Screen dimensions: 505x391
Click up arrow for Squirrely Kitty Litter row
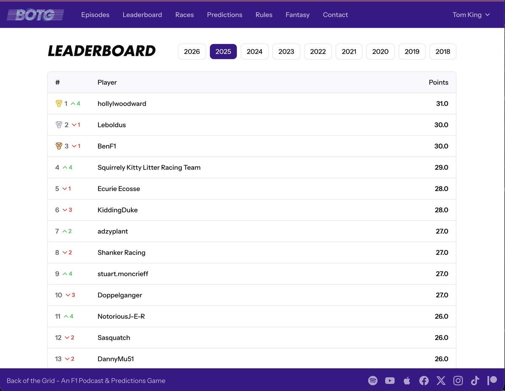pos(65,167)
